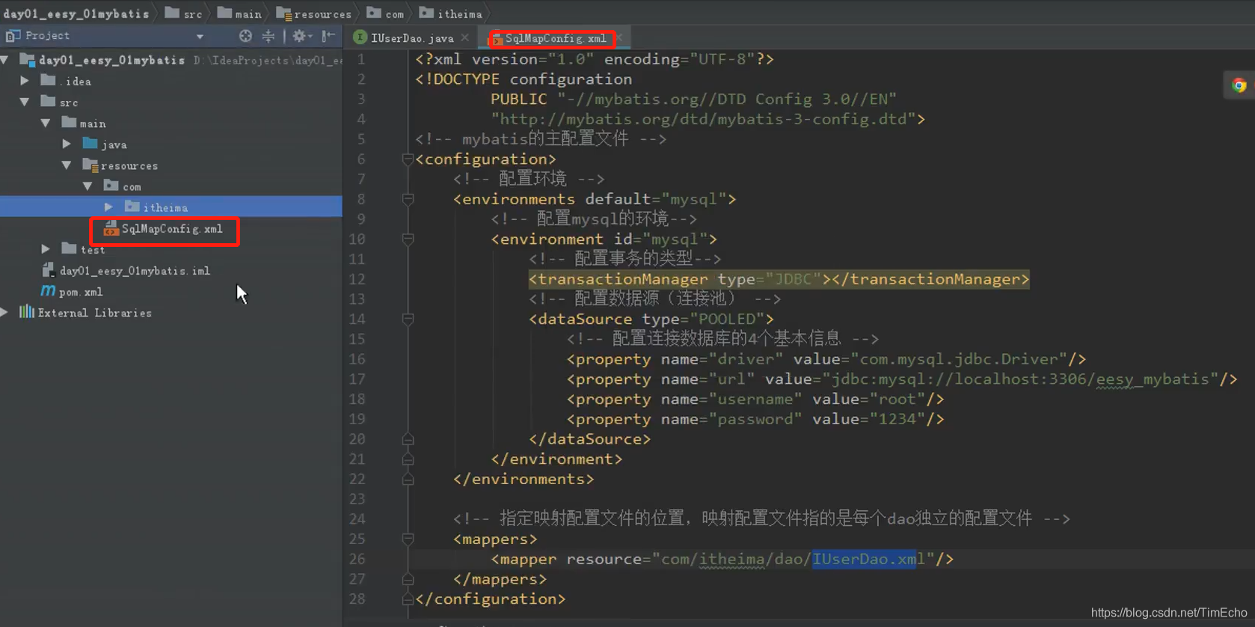Select the test folder row

pos(171,250)
